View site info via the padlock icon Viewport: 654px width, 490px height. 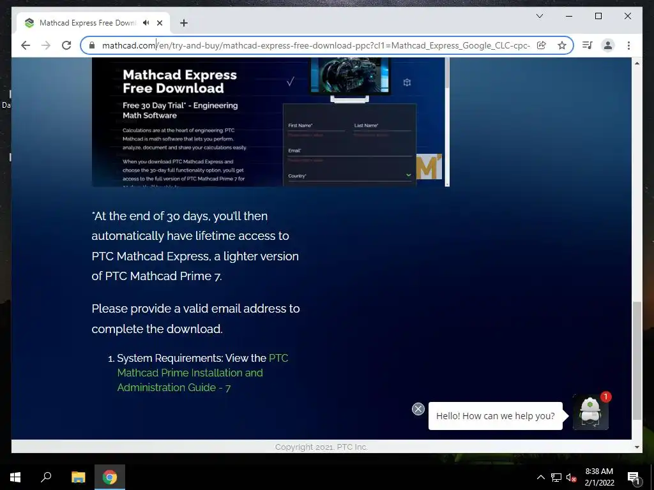pos(92,45)
